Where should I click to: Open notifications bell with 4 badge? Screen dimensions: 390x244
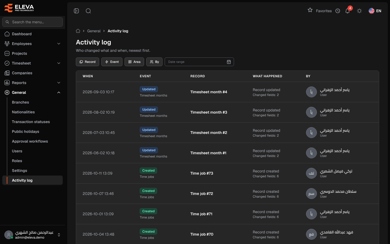[347, 11]
